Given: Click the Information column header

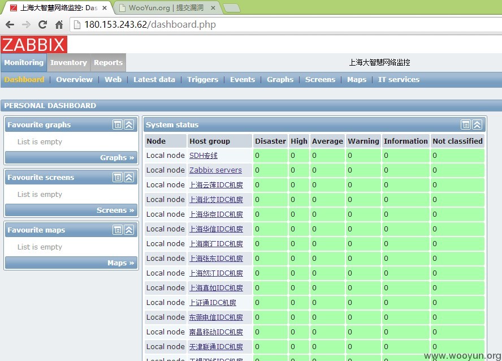Looking at the screenshot, I should point(406,141).
